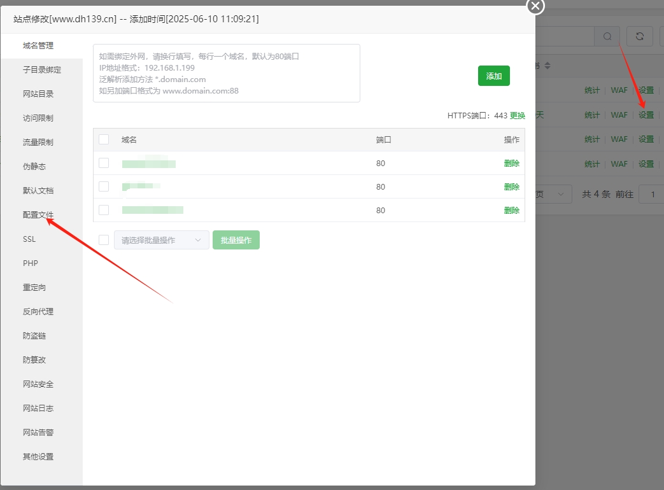This screenshot has width=664, height=490.
Task: Click 删除 on the first domain row
Action: pos(512,163)
